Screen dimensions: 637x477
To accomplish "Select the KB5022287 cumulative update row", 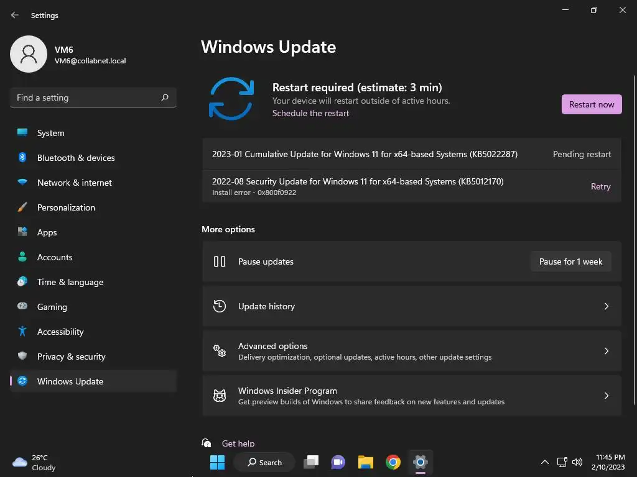I will (412, 154).
